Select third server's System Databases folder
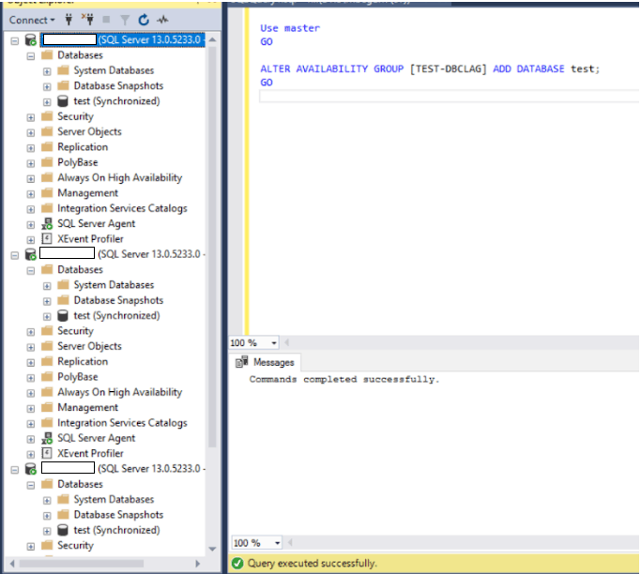 point(114,499)
